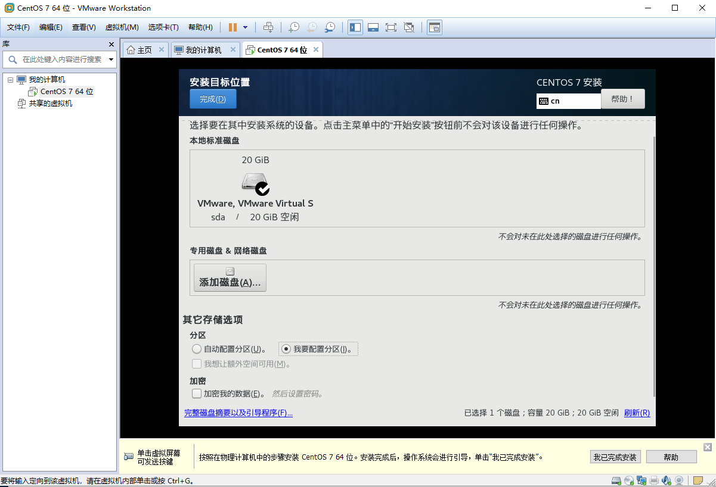Click the CD/DVD drive status bar icon
The width and height of the screenshot is (716, 487).
(630, 480)
